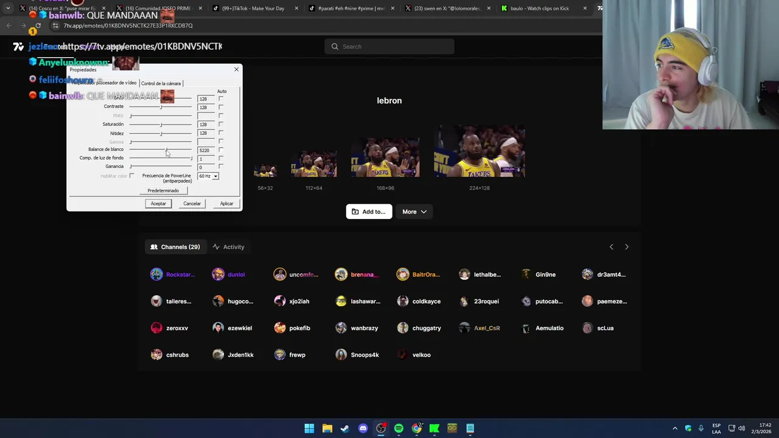The image size is (779, 438).
Task: Click the Balance de blanco slider
Action: (x=161, y=150)
